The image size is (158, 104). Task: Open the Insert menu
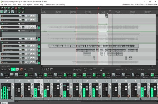pos(14,5)
